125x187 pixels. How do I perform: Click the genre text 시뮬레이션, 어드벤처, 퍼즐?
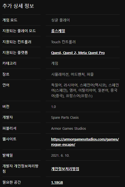[x=72, y=74]
